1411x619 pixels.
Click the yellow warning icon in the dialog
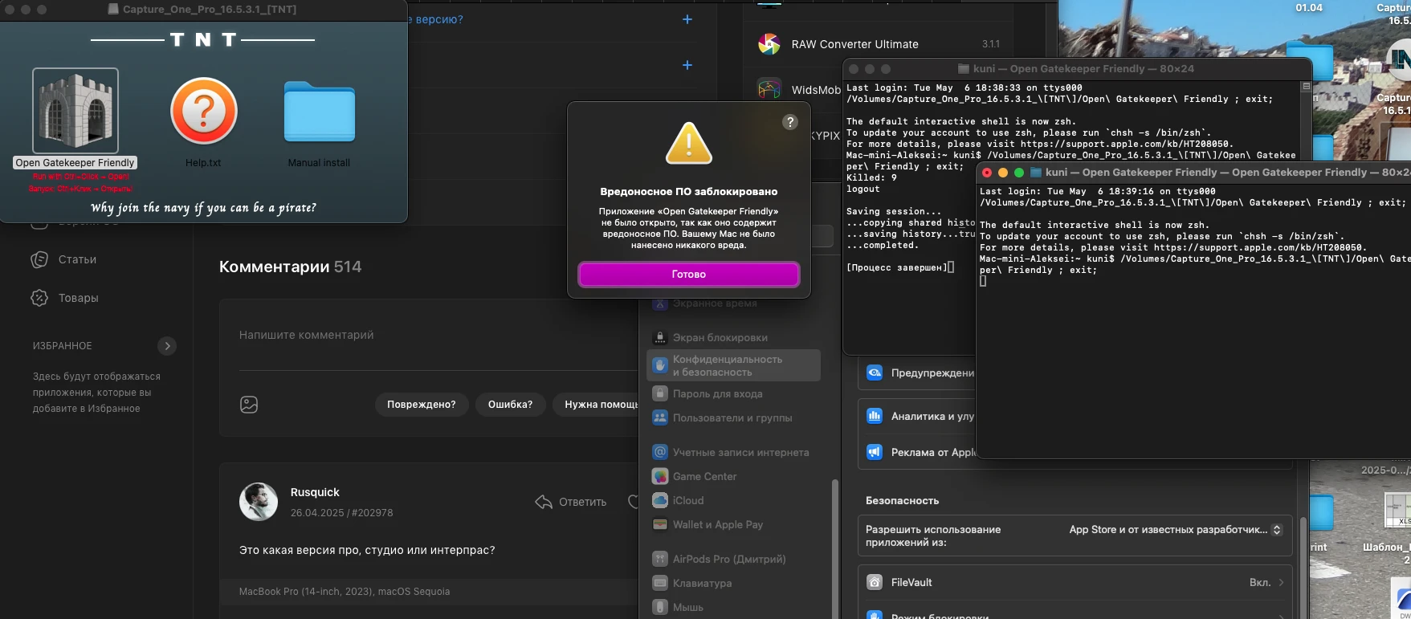tap(689, 143)
